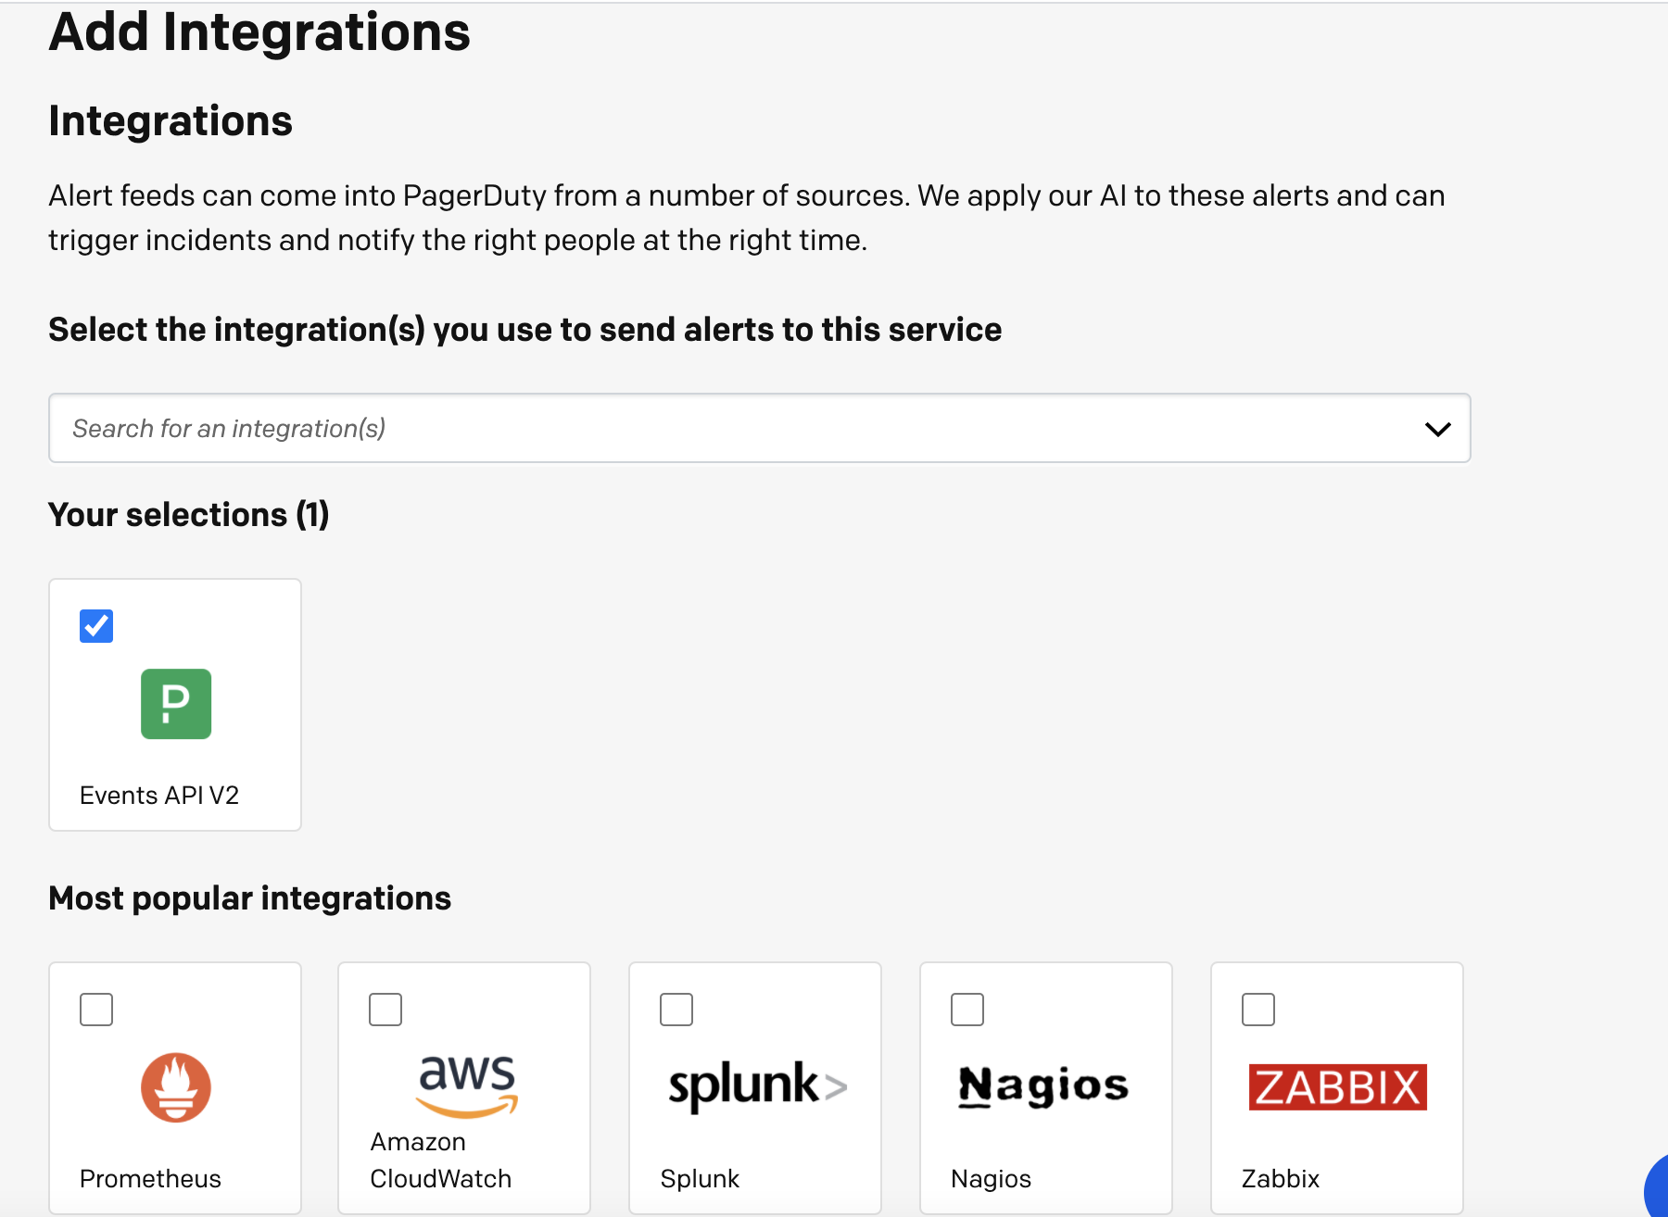
Task: Focus the Search for an integration(s) field
Action: (760, 428)
